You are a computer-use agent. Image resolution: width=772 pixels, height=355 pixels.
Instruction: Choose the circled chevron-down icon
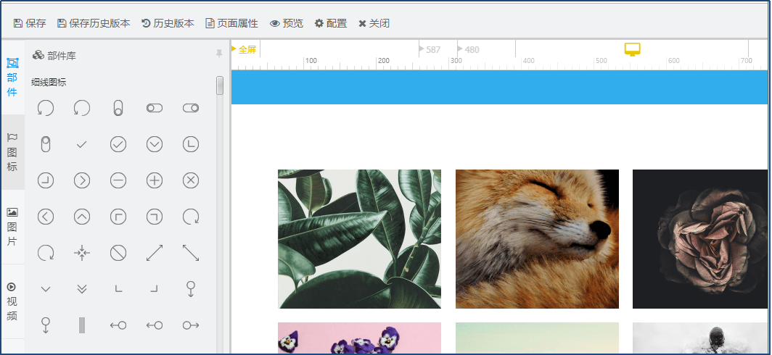(155, 145)
